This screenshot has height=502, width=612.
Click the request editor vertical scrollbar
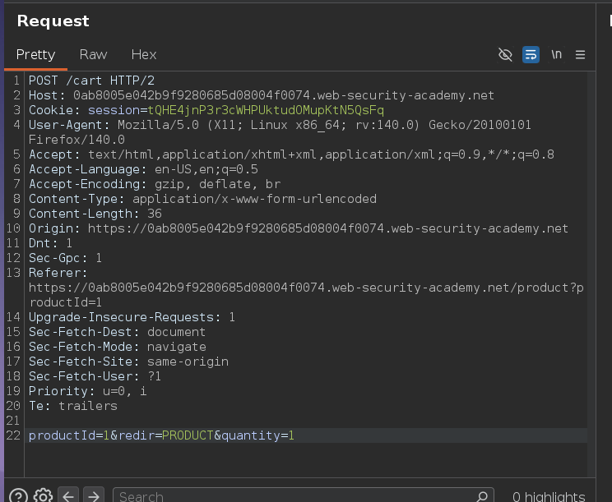(x=591, y=274)
